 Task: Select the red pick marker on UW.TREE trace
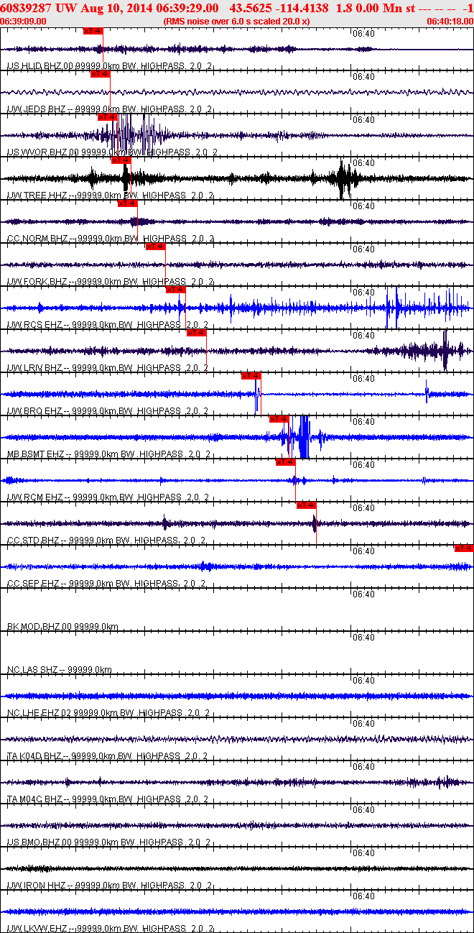click(x=121, y=160)
